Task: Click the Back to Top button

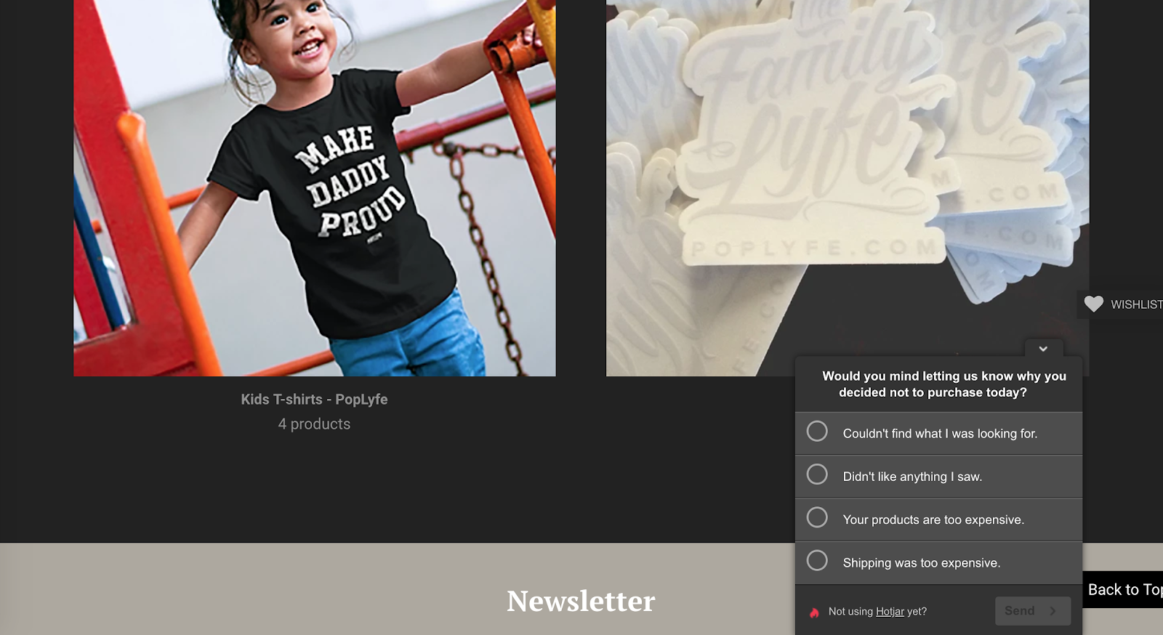Action: [x=1123, y=590]
